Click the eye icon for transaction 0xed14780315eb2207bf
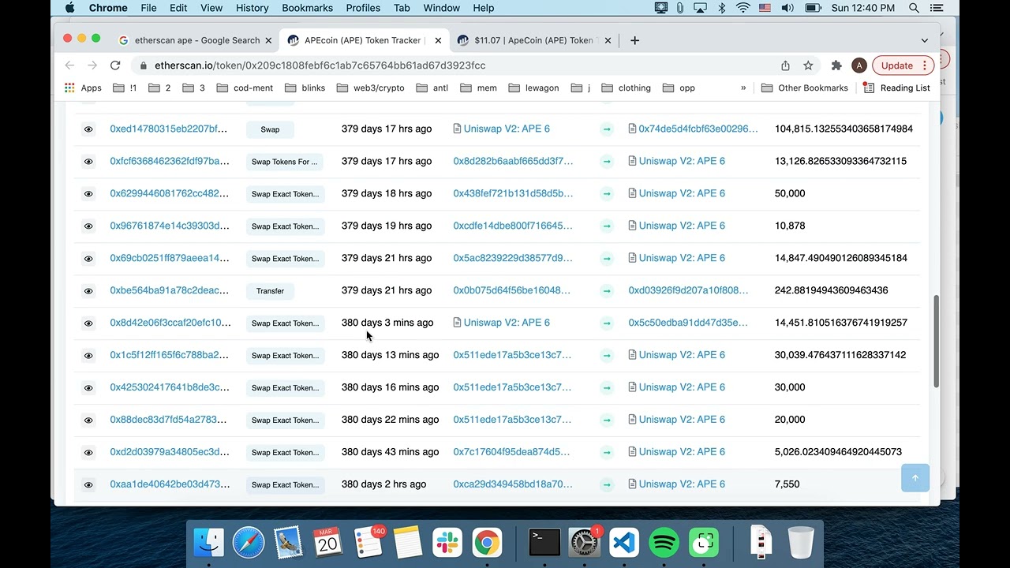This screenshot has width=1010, height=568. [x=88, y=129]
